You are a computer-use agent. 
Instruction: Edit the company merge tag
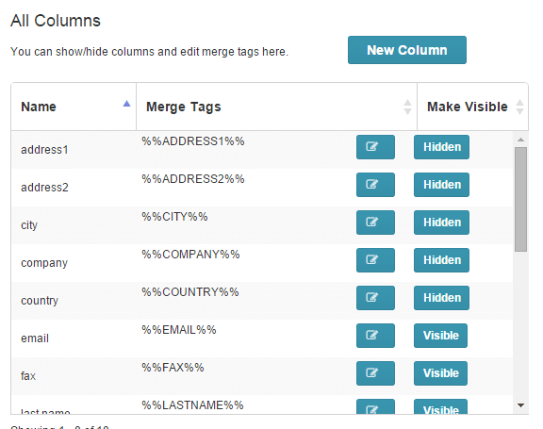375,260
